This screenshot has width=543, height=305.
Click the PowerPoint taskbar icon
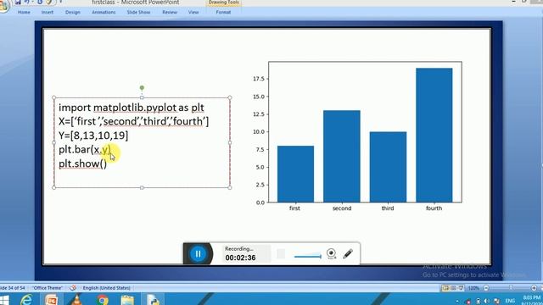click(52, 299)
